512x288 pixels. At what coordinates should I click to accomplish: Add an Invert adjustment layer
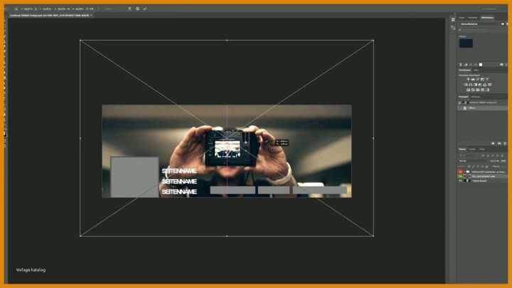468,90
